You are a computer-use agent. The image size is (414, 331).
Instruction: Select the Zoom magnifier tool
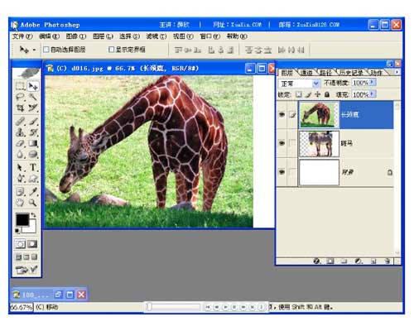tap(33, 203)
